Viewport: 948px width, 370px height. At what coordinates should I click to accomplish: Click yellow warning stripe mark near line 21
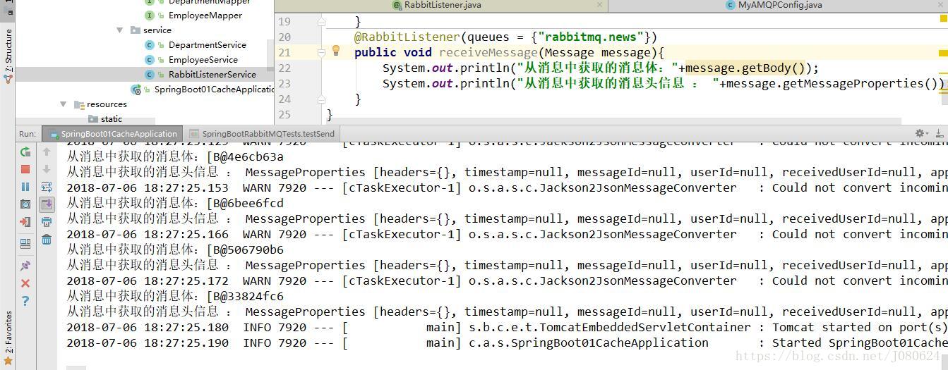[943, 53]
